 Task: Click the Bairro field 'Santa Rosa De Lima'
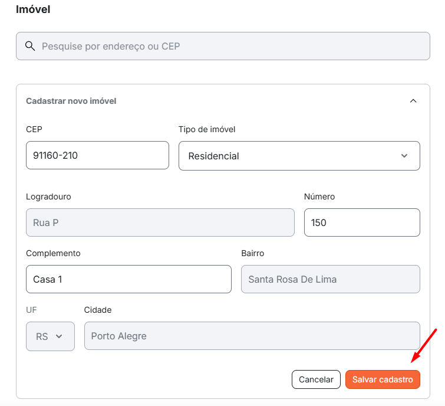[330, 279]
